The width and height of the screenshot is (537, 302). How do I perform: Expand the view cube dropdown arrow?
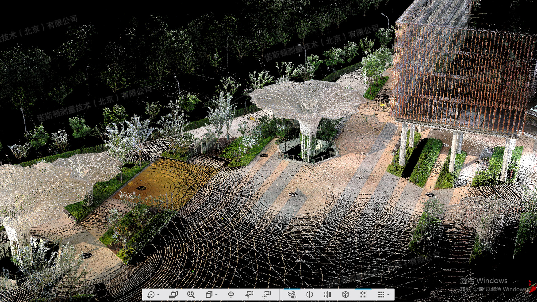(x=216, y=295)
